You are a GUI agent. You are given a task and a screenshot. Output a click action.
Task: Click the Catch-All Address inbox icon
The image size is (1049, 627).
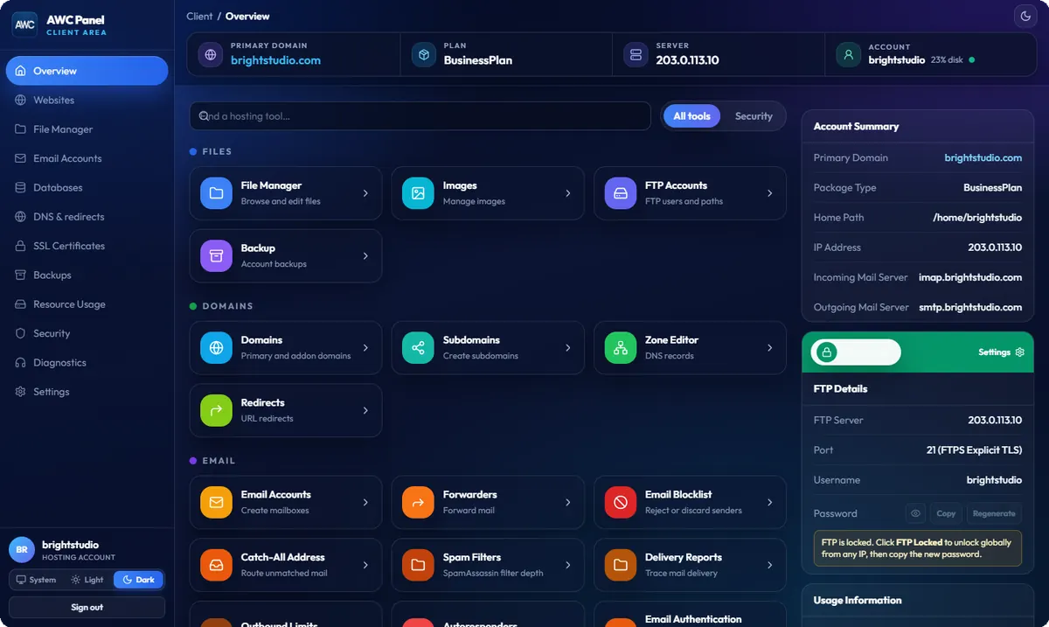click(216, 565)
